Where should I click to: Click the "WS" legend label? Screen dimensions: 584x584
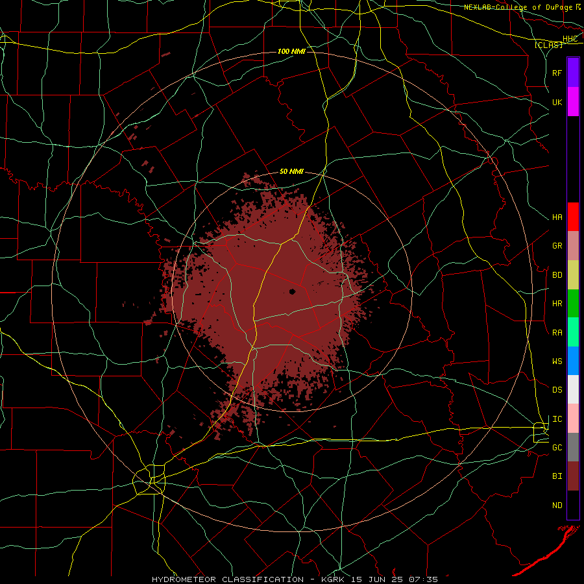pos(557,361)
